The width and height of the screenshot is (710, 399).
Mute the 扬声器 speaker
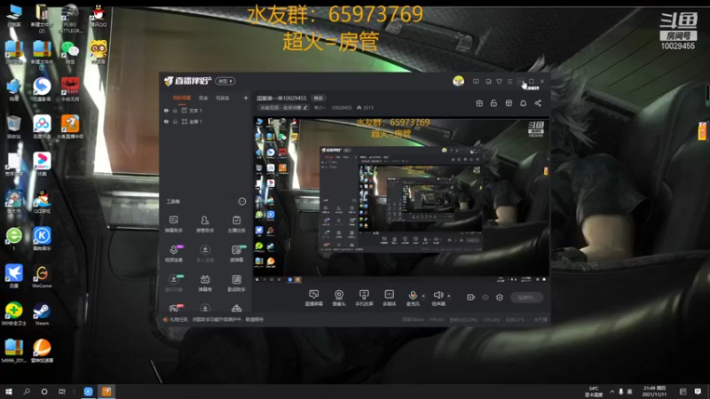[438, 298]
